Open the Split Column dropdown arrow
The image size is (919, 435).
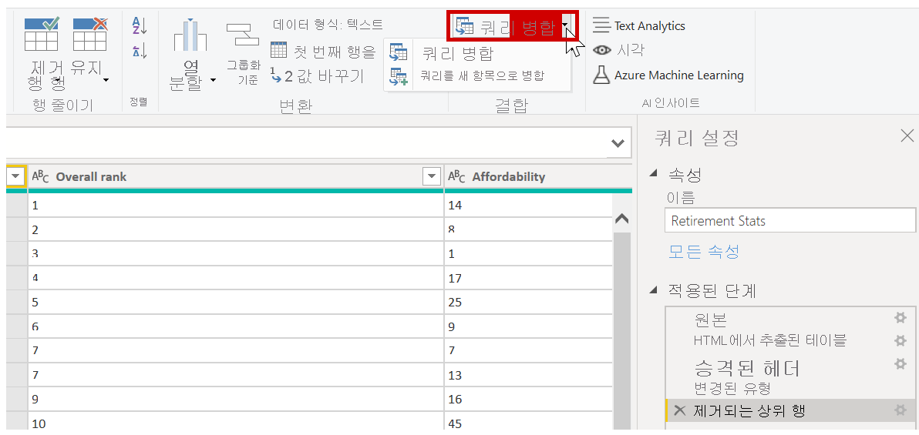214,80
